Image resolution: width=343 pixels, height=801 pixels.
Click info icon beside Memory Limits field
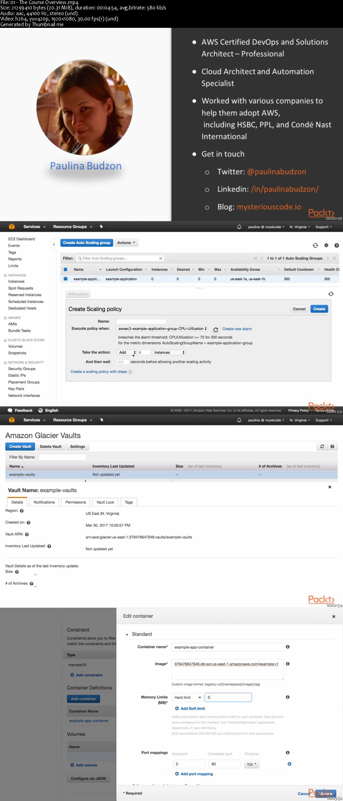[288, 697]
